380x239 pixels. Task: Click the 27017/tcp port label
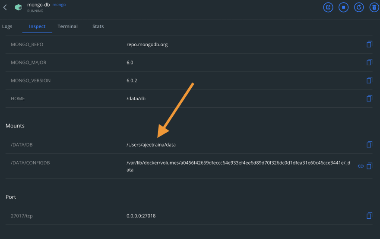pyautogui.click(x=22, y=216)
